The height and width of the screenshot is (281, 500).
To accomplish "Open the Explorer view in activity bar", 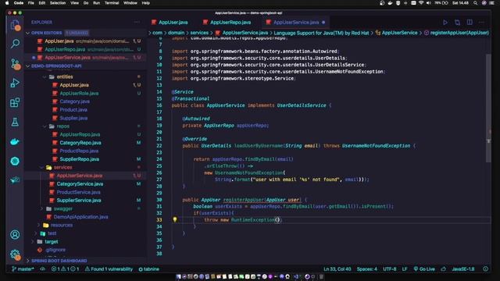I will [x=15, y=24].
